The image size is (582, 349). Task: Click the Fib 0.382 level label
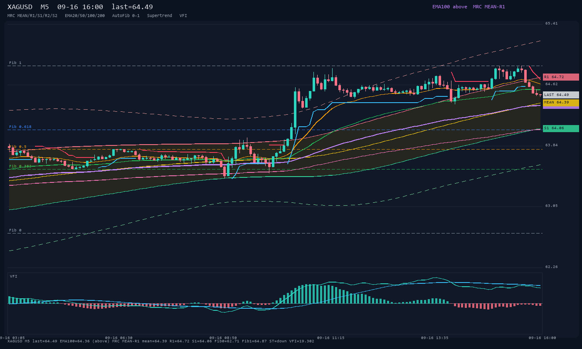coord(20,166)
